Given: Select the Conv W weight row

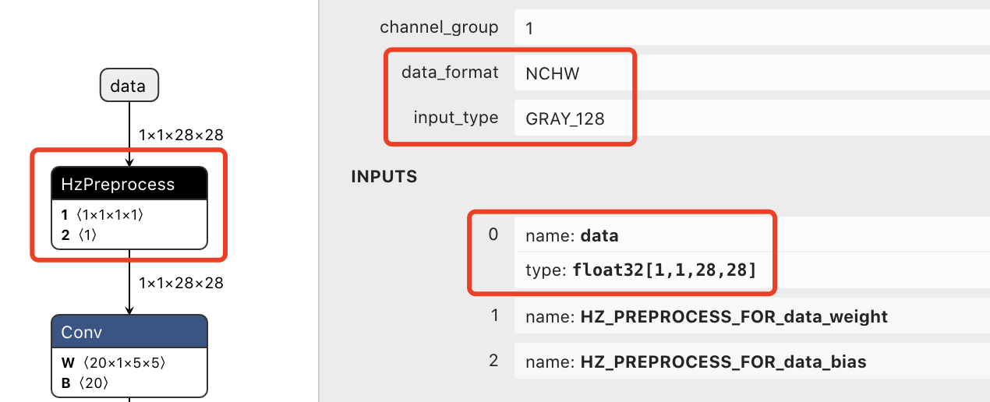Looking at the screenshot, I should click(113, 362).
